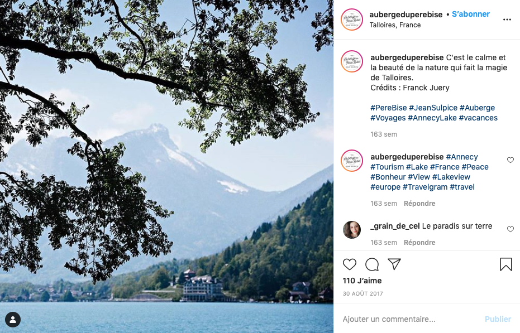Like the post with heart icon
This screenshot has height=333, width=520.
(349, 264)
